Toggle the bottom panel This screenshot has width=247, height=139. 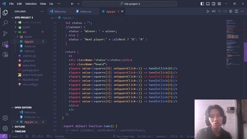pyautogui.click(x=208, y=4)
